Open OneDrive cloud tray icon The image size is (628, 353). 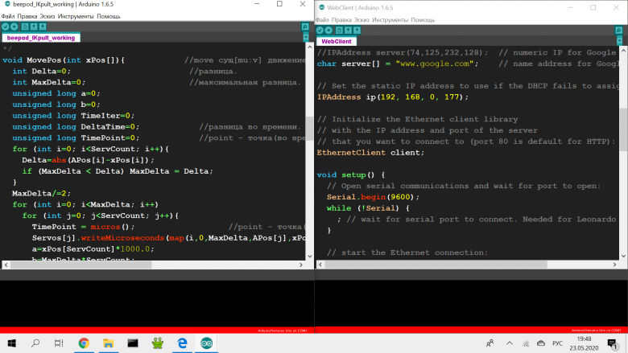point(541,343)
